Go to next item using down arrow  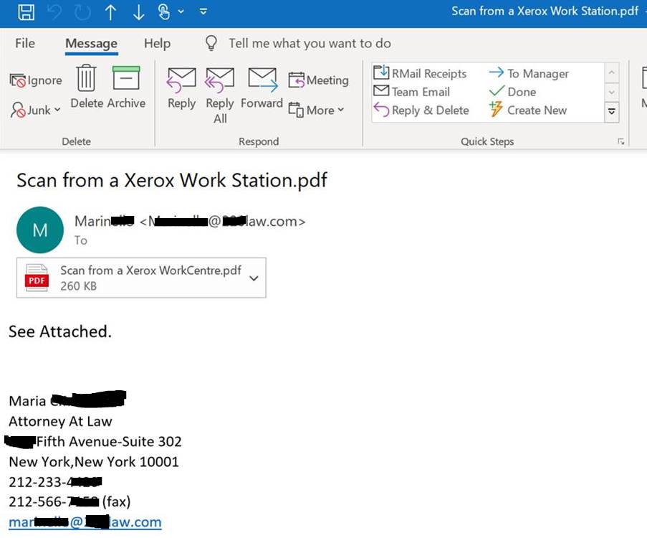click(138, 11)
